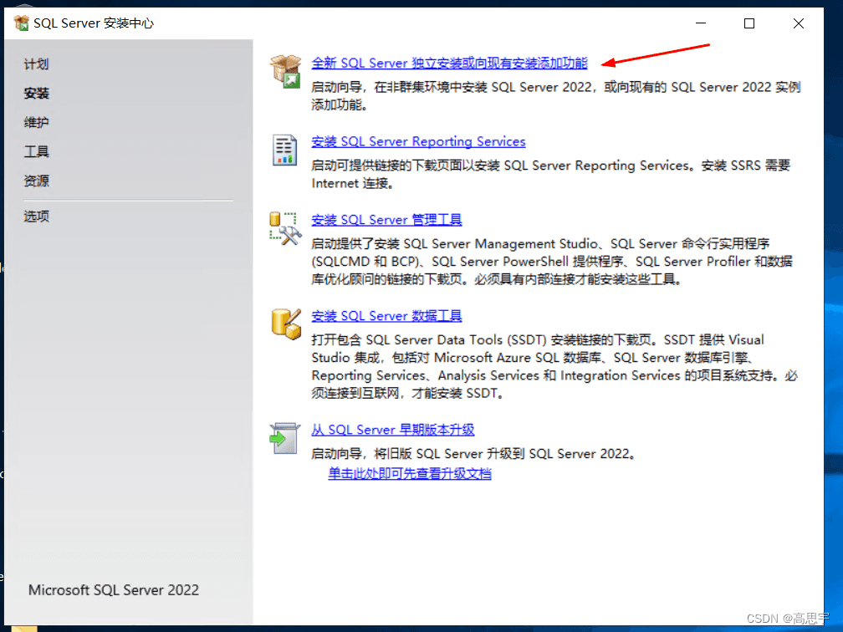Image resolution: width=843 pixels, height=632 pixels.
Task: Maximize the SQL Server 安装中心 window
Action: coord(749,23)
